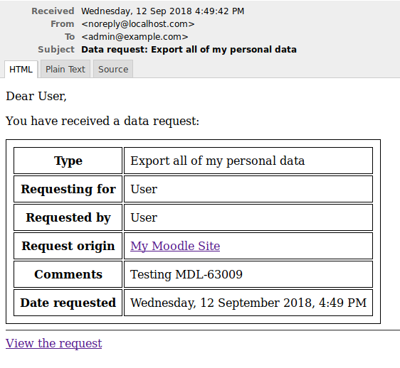Open the My Moodle Site link
The width and height of the screenshot is (400, 368).
pos(175,246)
